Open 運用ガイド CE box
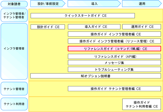The height and width of the screenshot is (112, 163). click(142, 27)
